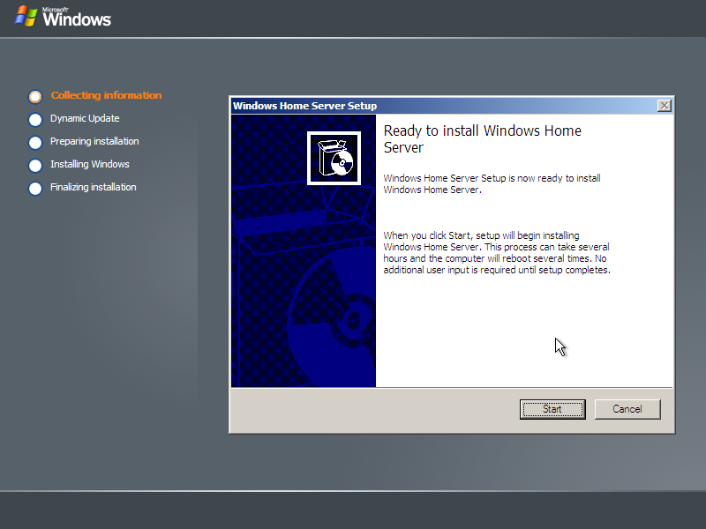
Task: Click the 'When you click Start' paragraph
Action: point(497,253)
